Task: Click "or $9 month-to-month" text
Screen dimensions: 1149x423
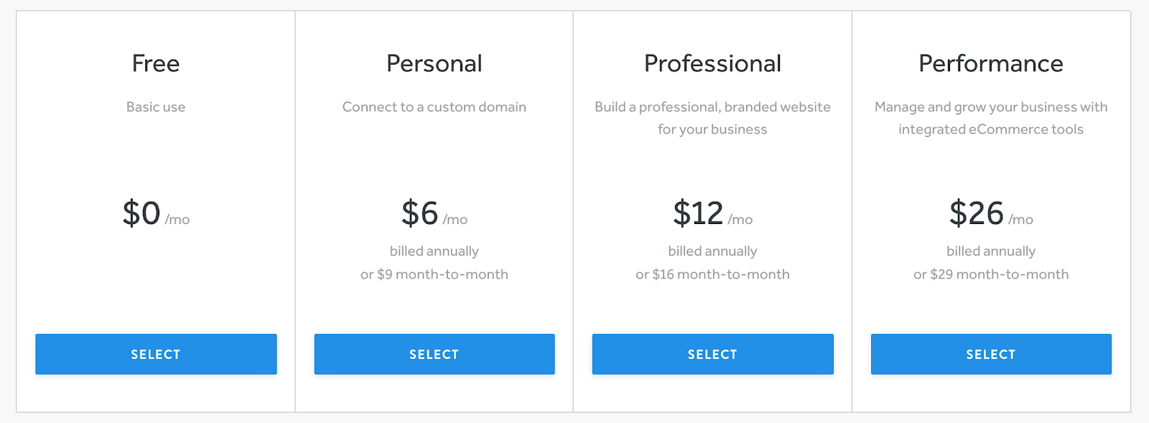Action: pyautogui.click(x=434, y=274)
